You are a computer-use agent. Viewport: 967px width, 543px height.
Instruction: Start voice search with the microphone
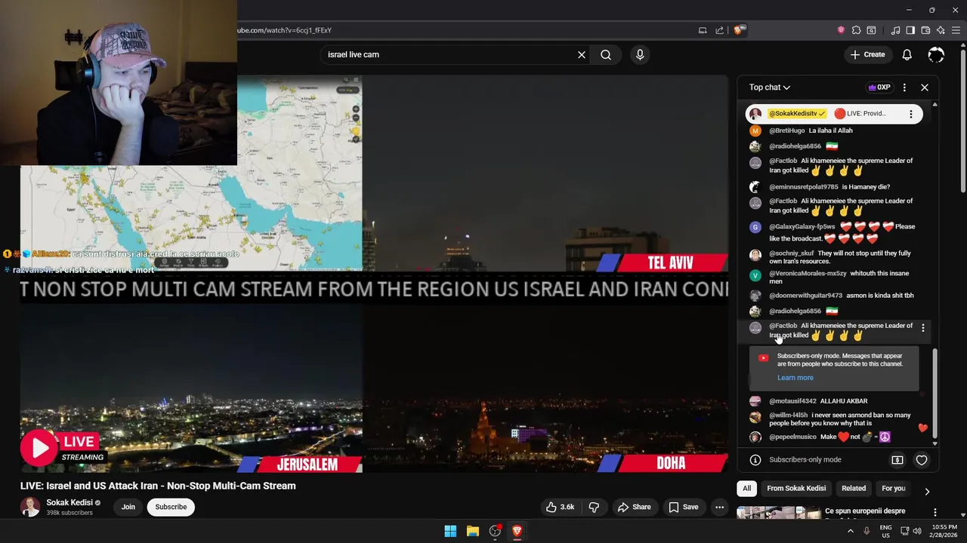640,54
